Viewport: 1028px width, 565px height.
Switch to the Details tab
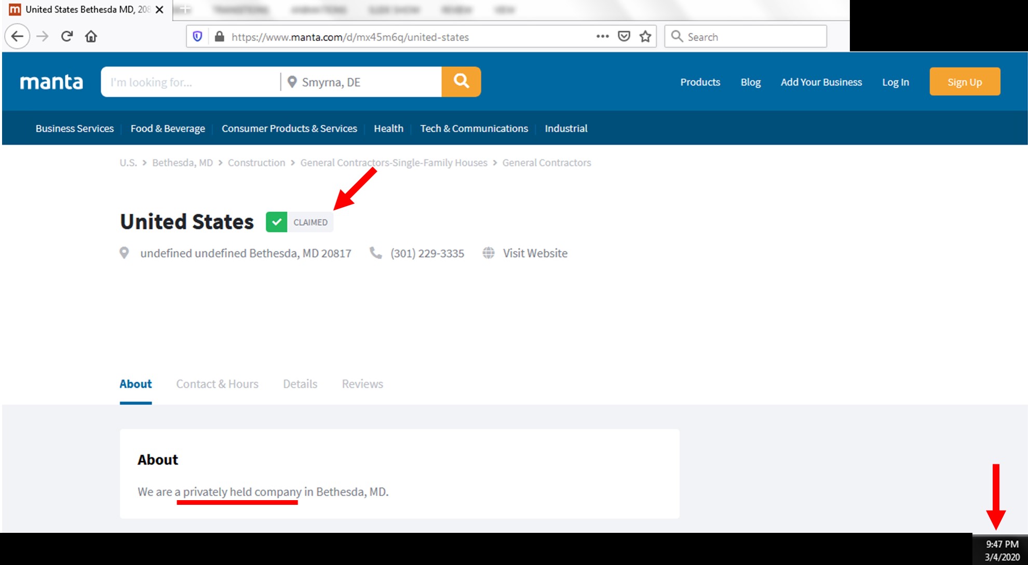pyautogui.click(x=300, y=384)
